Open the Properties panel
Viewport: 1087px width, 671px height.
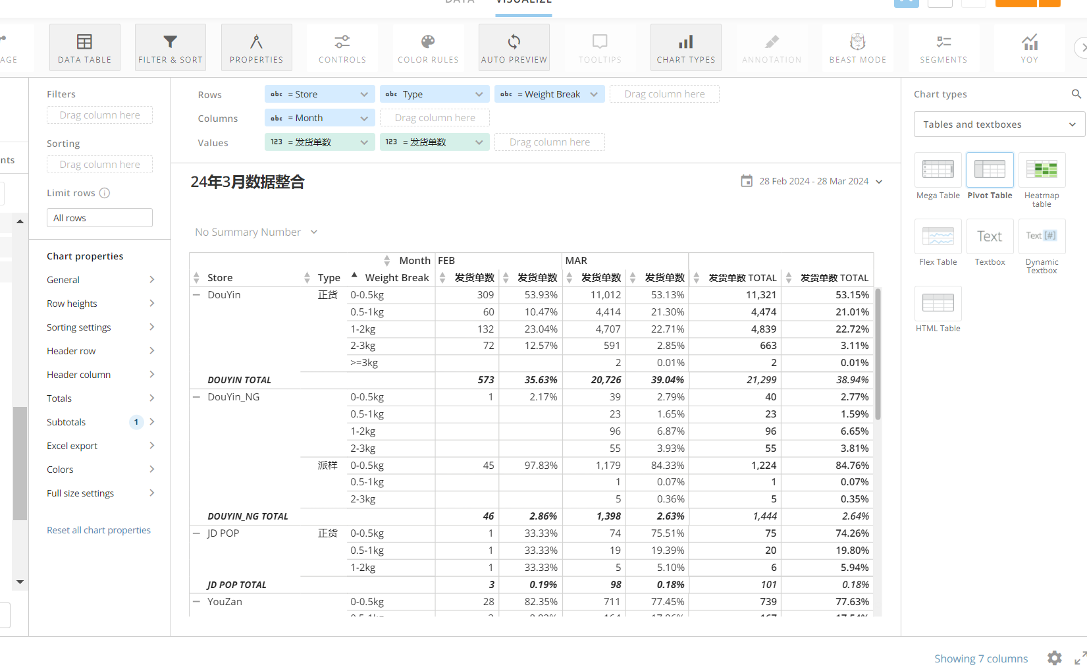coord(256,47)
